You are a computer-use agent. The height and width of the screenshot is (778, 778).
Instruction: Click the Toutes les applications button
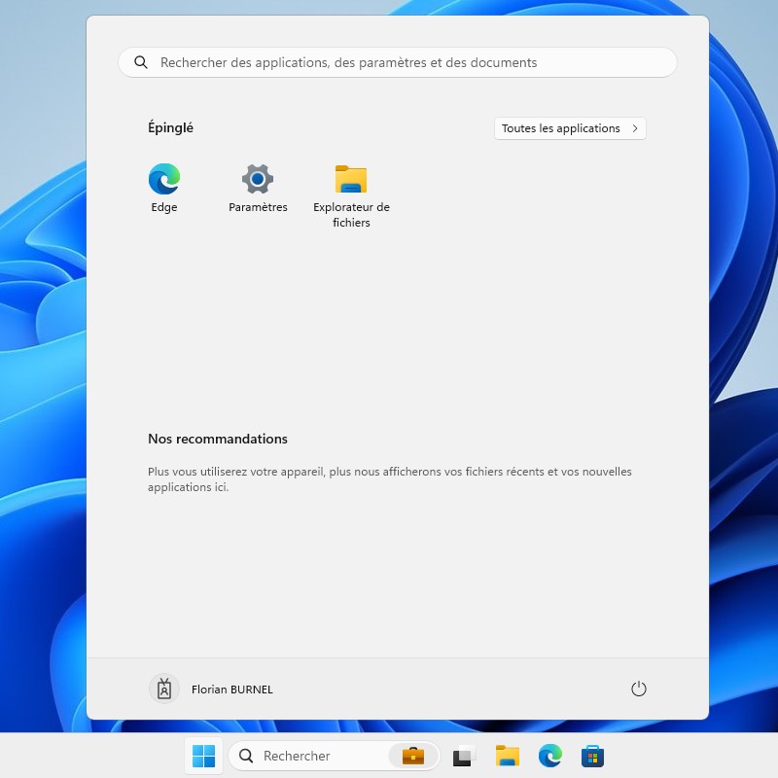569,127
